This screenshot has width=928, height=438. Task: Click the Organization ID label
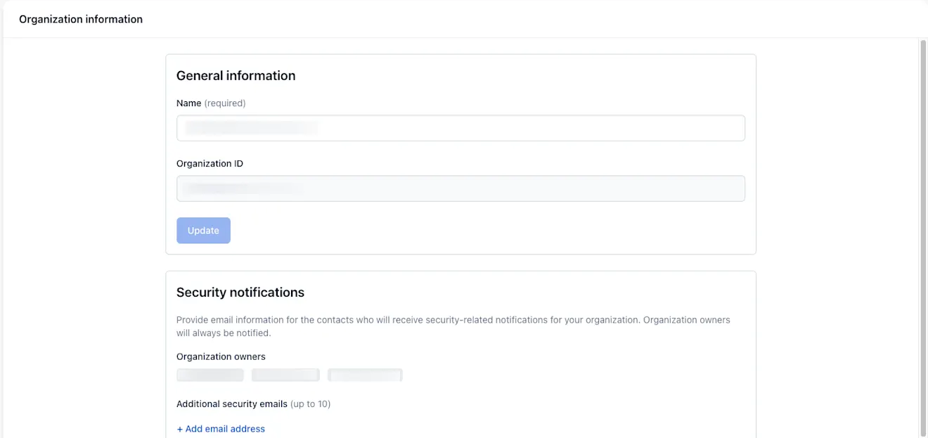(x=210, y=164)
